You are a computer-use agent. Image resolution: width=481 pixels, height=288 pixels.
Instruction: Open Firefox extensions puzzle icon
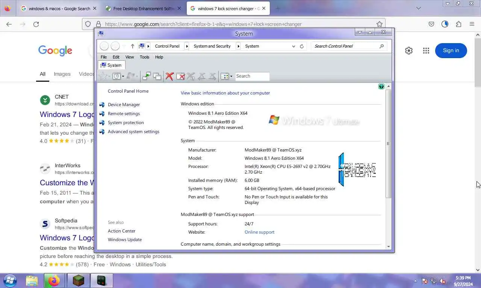coord(458,24)
